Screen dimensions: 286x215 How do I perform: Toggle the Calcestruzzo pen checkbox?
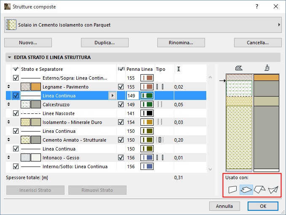pos(121,104)
